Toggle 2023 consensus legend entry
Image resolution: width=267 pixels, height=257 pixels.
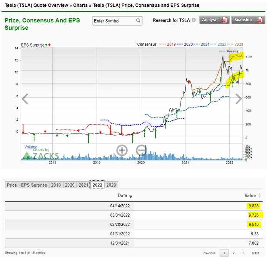(235, 44)
